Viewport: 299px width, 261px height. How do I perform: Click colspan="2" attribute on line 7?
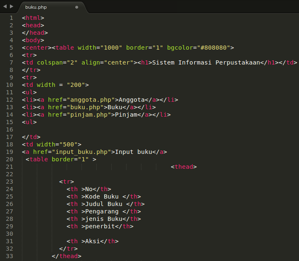tap(57, 62)
